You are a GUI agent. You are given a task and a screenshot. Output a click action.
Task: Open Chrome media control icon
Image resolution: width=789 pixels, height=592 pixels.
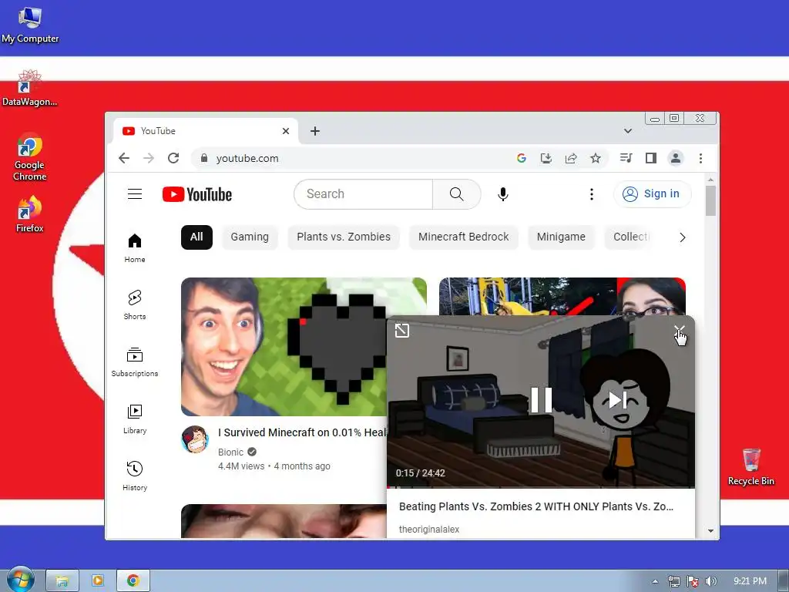pyautogui.click(x=626, y=159)
